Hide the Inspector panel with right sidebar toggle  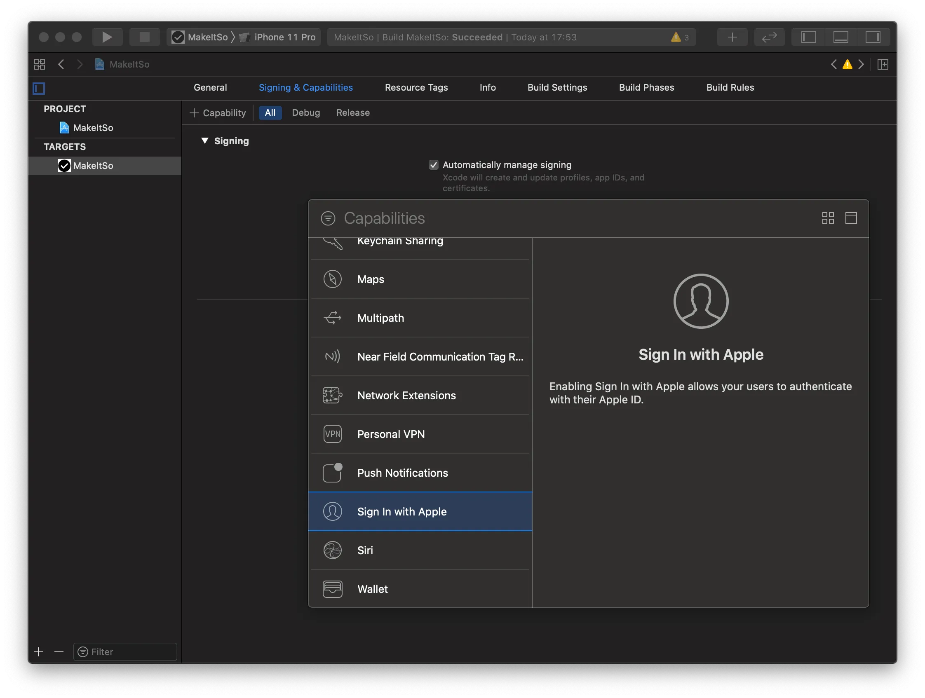pyautogui.click(x=874, y=37)
